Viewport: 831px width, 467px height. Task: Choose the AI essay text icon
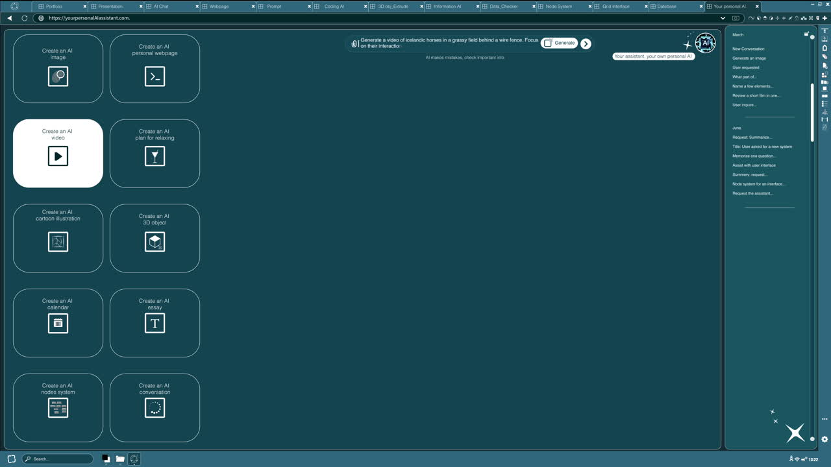(155, 323)
